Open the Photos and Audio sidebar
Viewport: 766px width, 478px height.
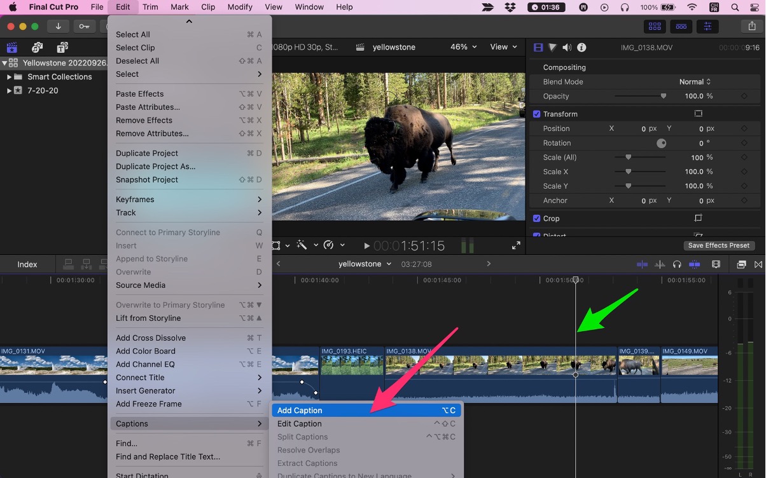pyautogui.click(x=37, y=48)
